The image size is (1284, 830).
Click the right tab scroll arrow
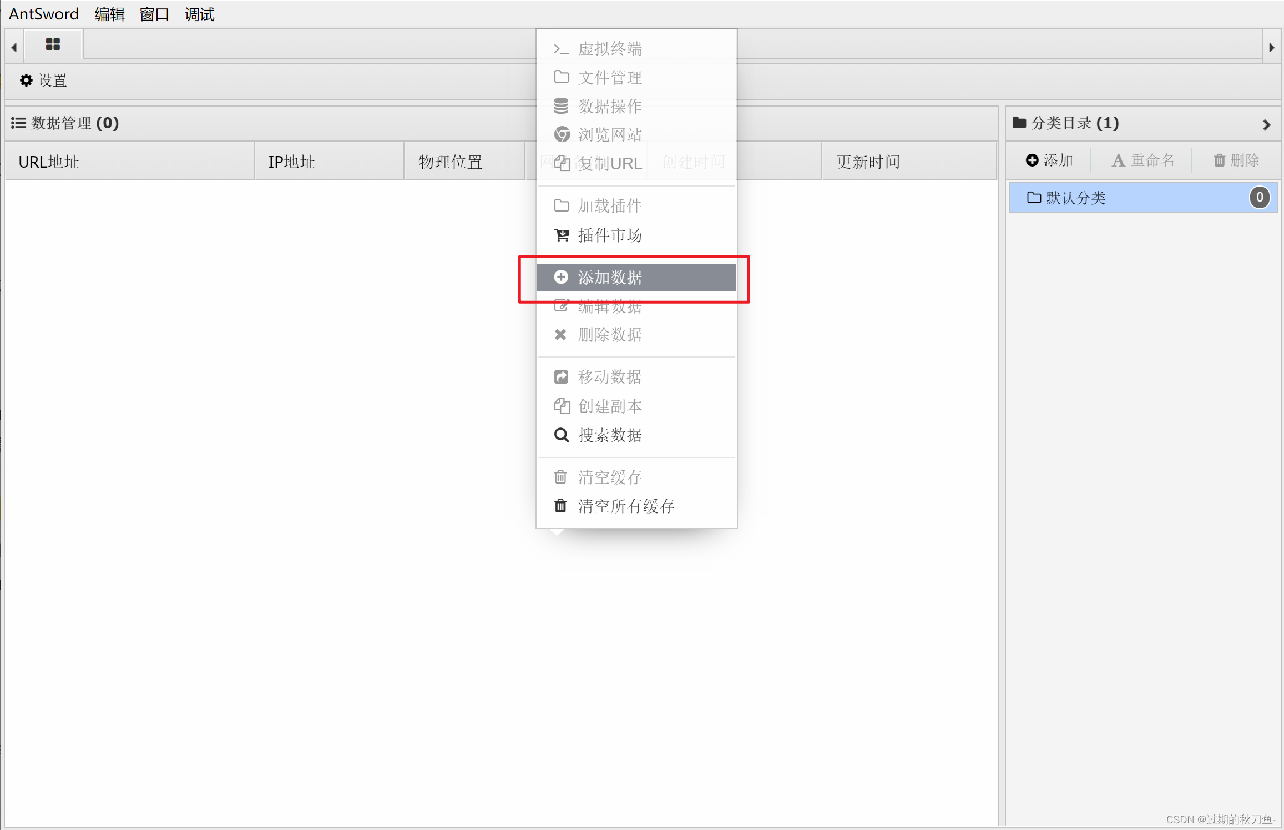pyautogui.click(x=1272, y=47)
